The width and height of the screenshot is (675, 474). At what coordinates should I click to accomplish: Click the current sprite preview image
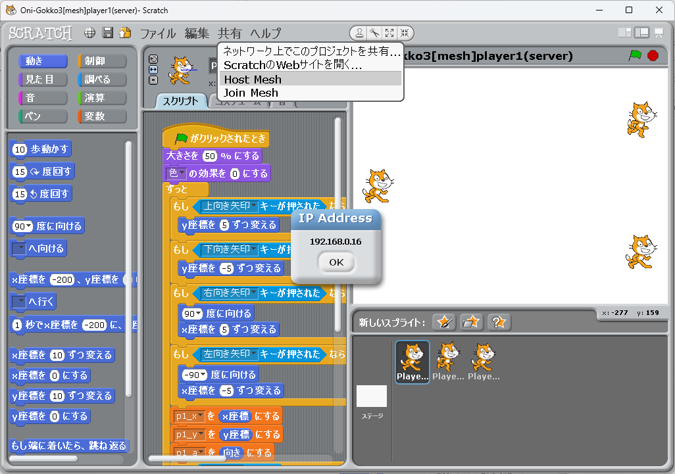(x=181, y=70)
